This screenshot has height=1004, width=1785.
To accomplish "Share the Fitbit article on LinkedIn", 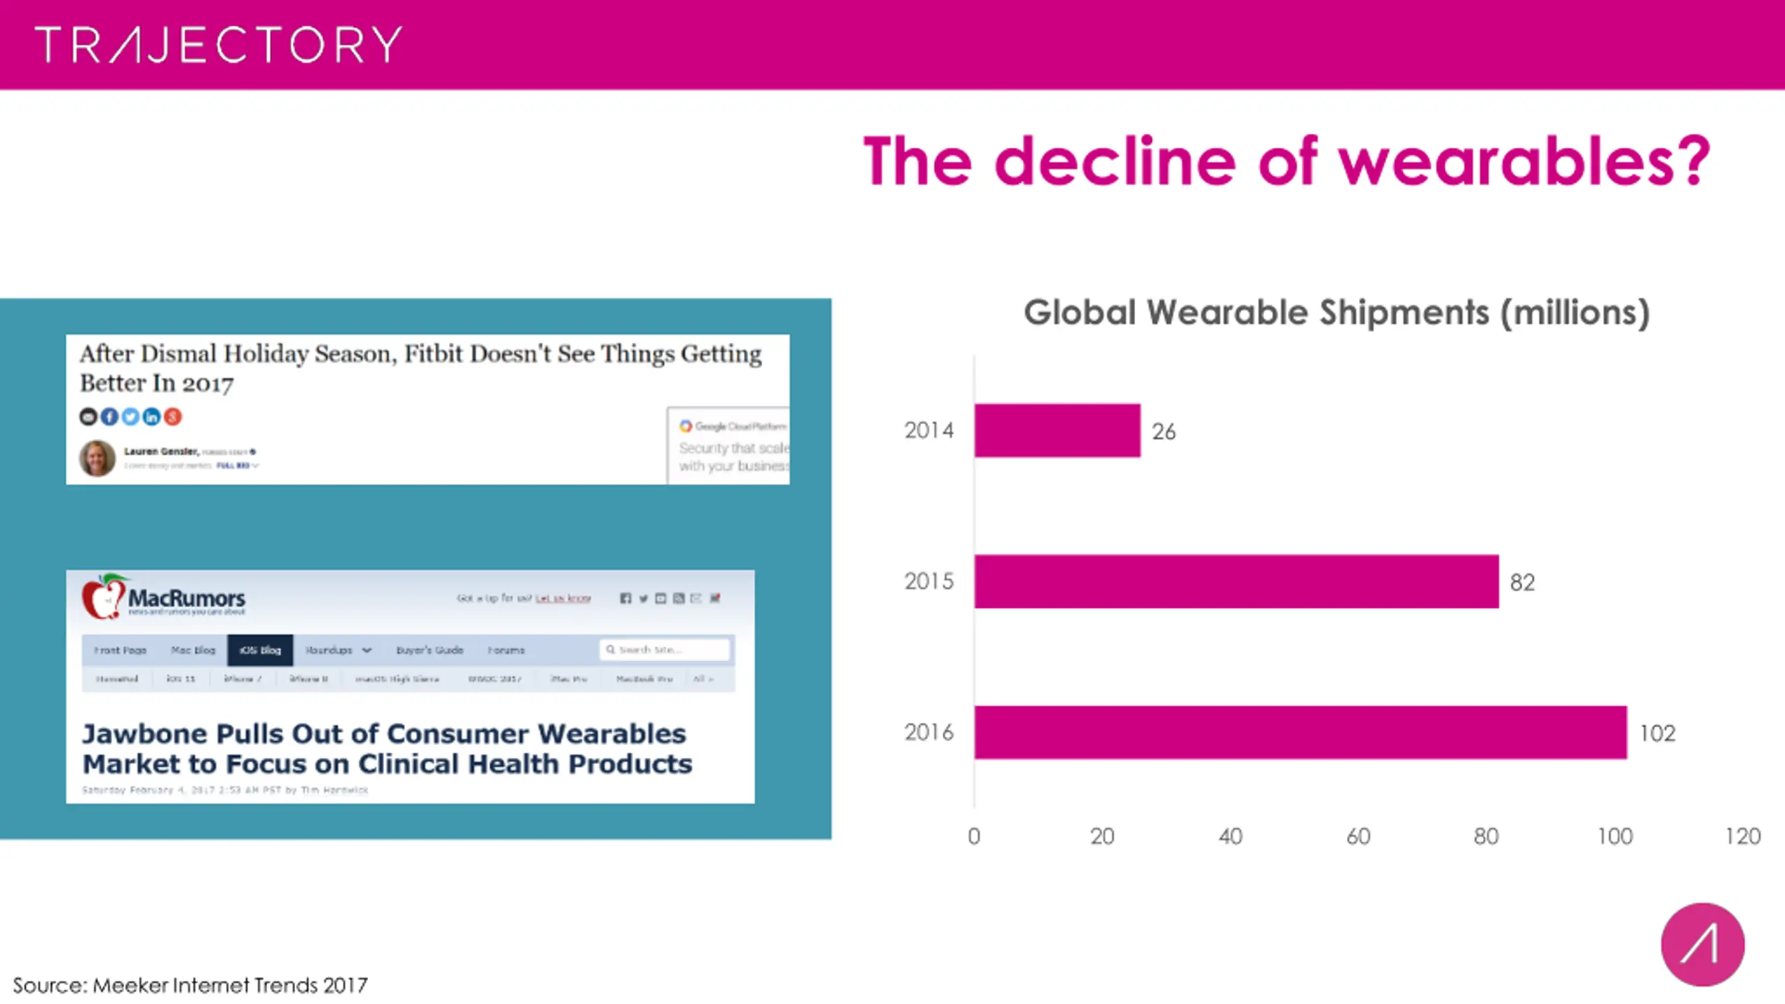I will pos(151,417).
